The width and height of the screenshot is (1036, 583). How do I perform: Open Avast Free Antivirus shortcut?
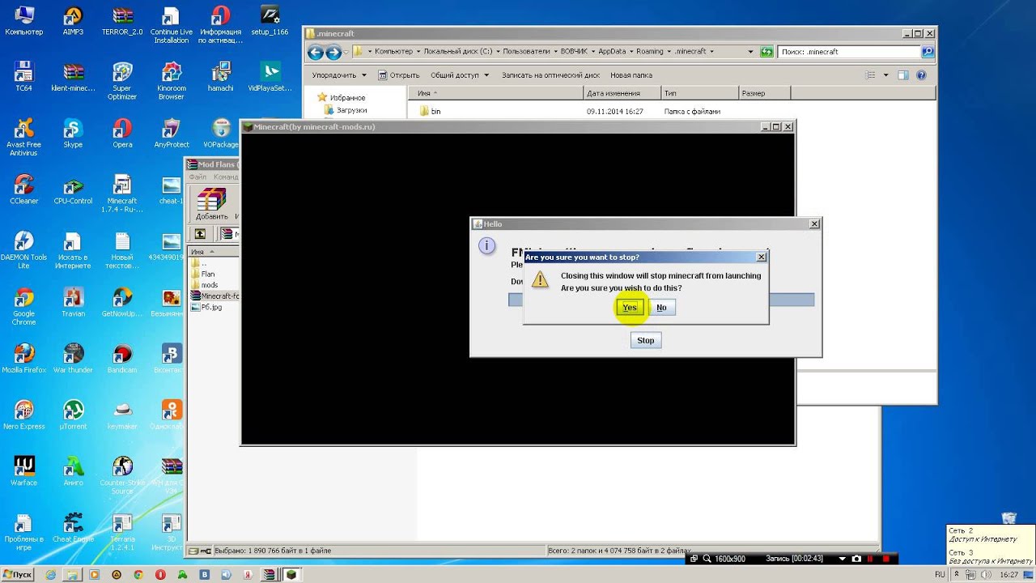pyautogui.click(x=23, y=137)
